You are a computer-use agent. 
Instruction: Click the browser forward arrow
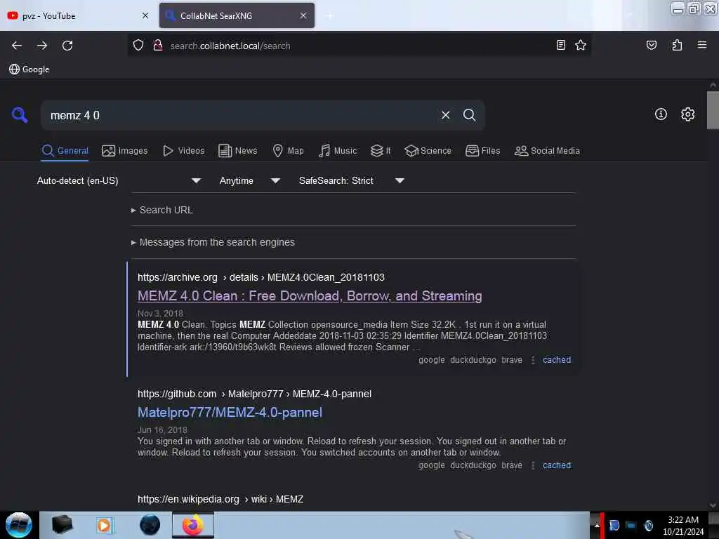click(42, 46)
